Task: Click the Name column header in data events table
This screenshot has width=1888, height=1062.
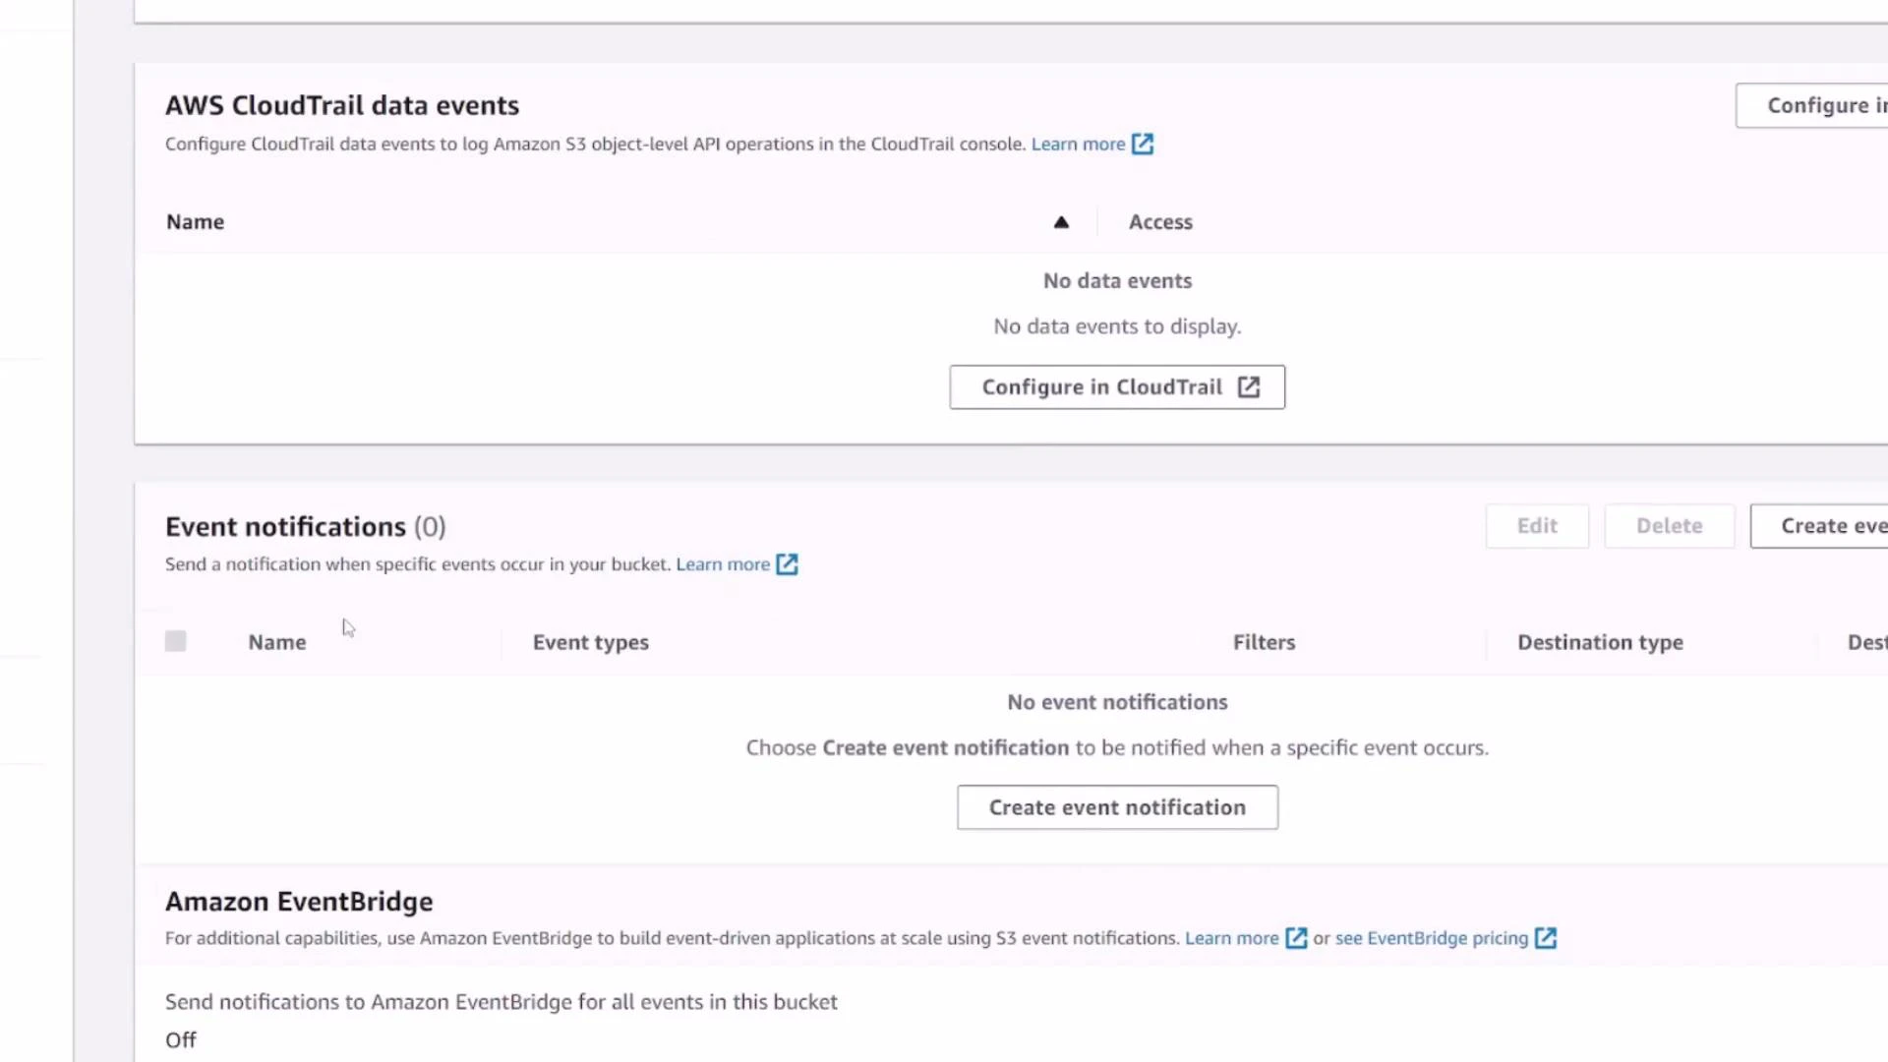Action: click(195, 221)
